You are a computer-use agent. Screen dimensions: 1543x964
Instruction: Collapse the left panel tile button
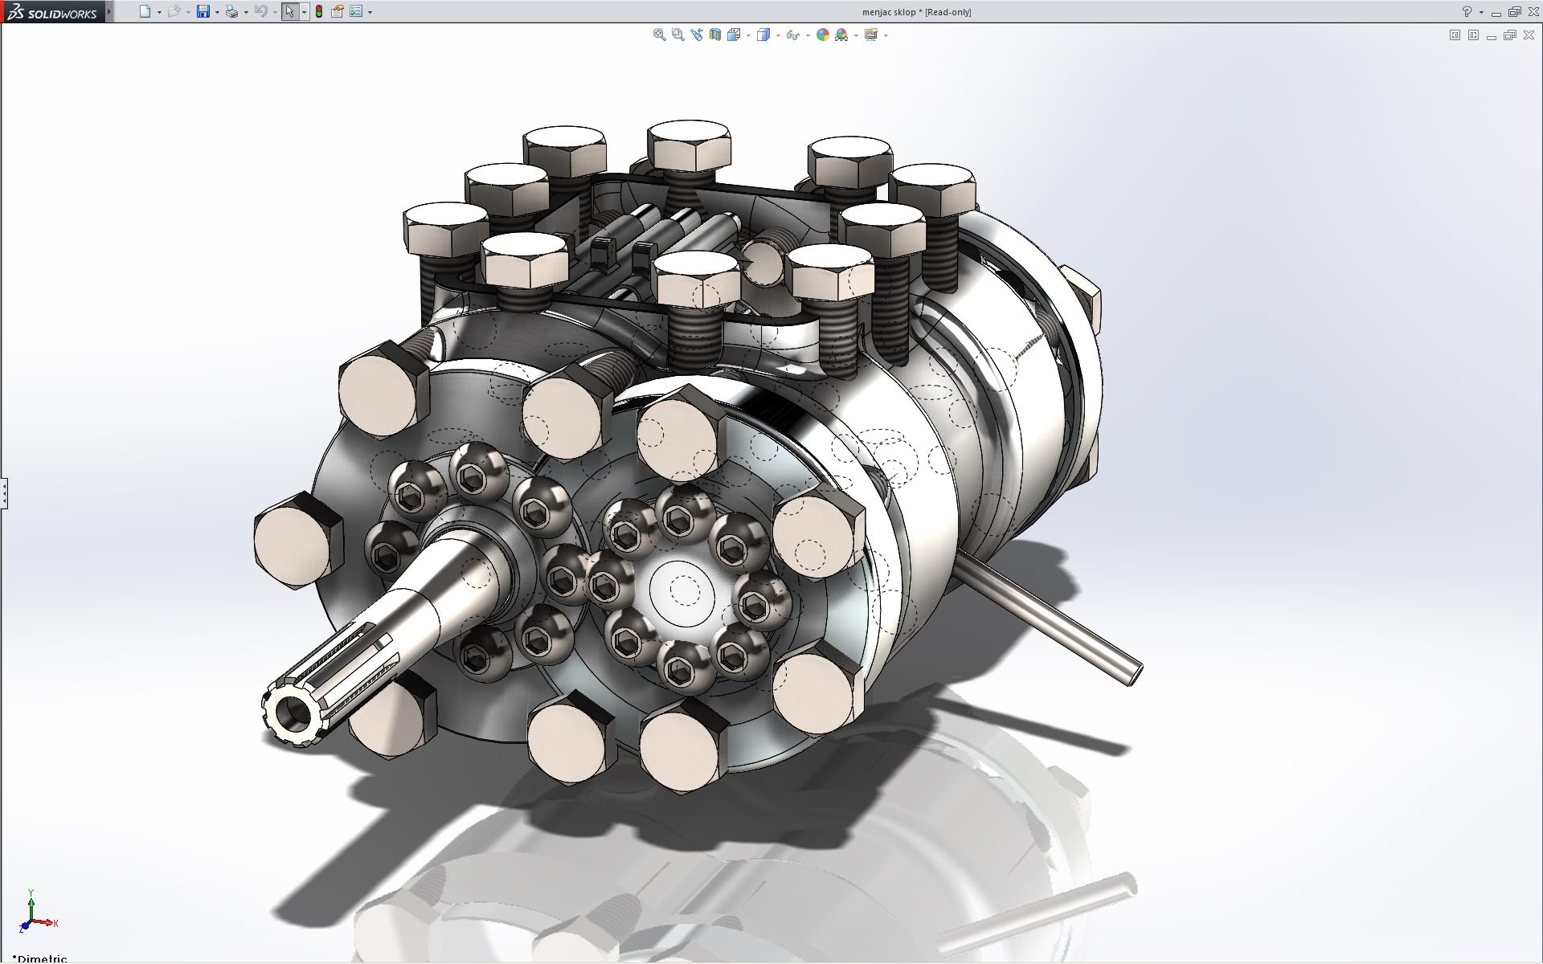pyautogui.click(x=1455, y=35)
